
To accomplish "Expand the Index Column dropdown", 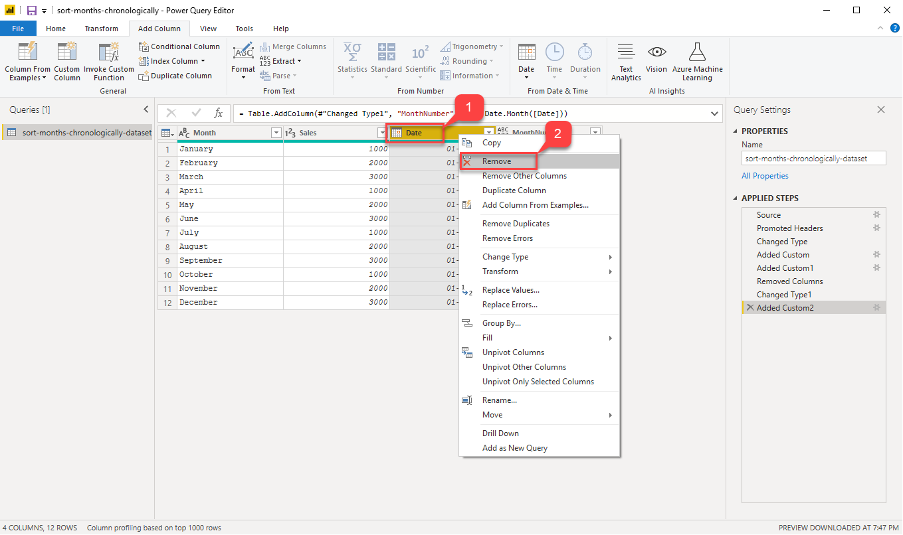I will (x=203, y=61).
